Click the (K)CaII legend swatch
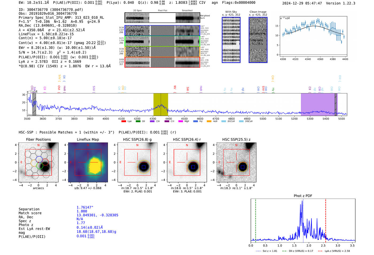This screenshot has height=255, width=374. (224, 121)
